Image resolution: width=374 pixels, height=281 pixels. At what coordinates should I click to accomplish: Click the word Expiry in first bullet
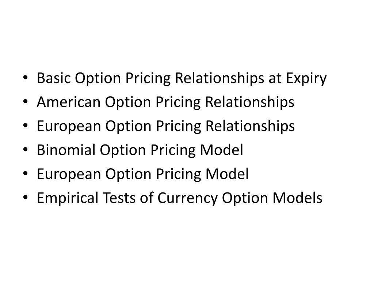306,79
